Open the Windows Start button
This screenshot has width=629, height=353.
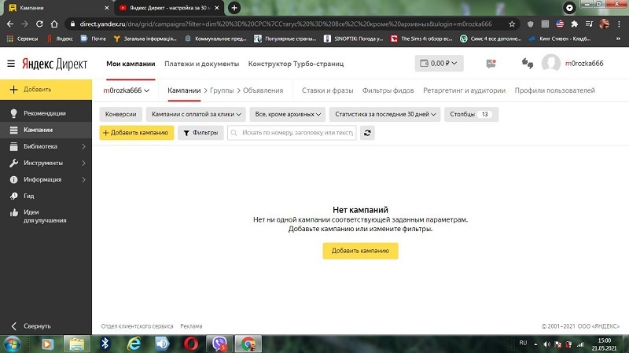click(x=12, y=344)
